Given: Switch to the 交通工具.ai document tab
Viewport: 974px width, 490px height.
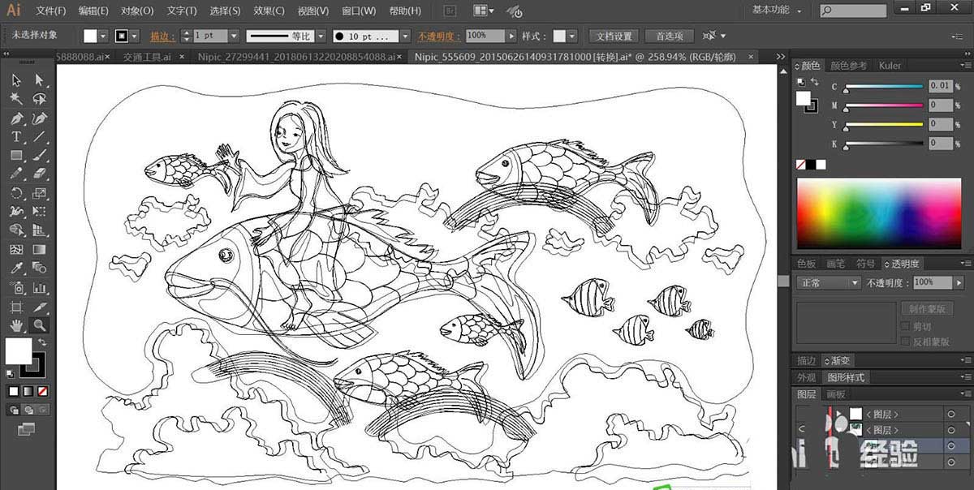Looking at the screenshot, I should pyautogui.click(x=147, y=57).
